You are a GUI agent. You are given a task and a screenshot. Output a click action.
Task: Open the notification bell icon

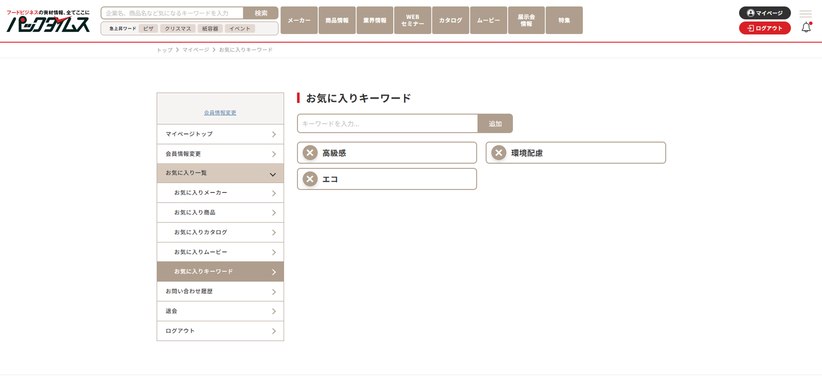806,27
